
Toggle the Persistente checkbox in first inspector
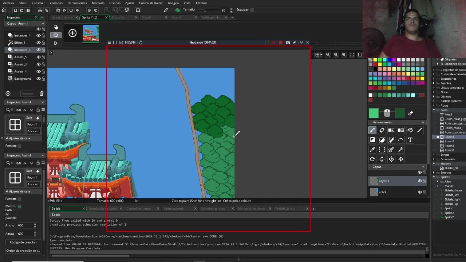[x=20, y=146]
